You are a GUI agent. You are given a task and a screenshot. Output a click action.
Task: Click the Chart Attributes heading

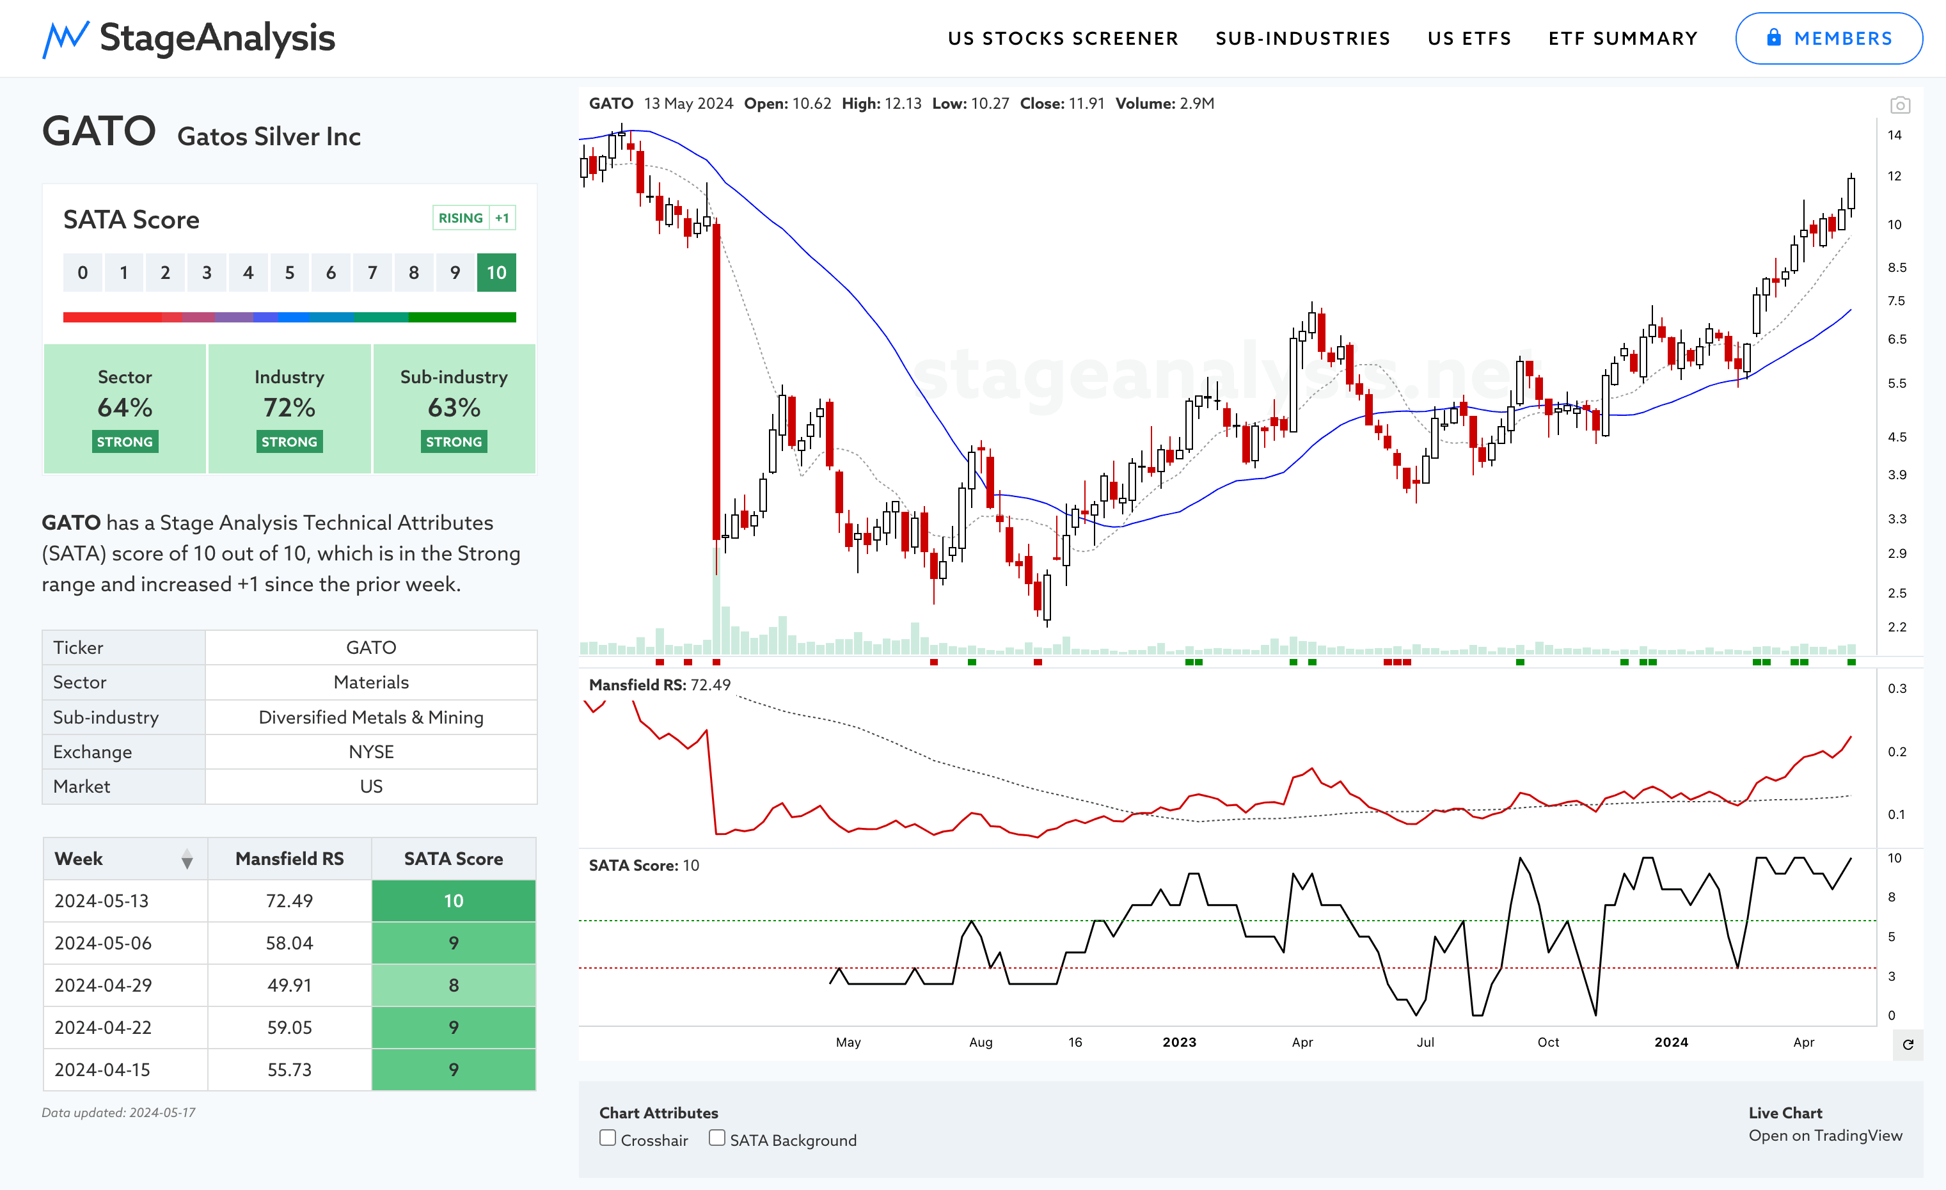click(659, 1113)
